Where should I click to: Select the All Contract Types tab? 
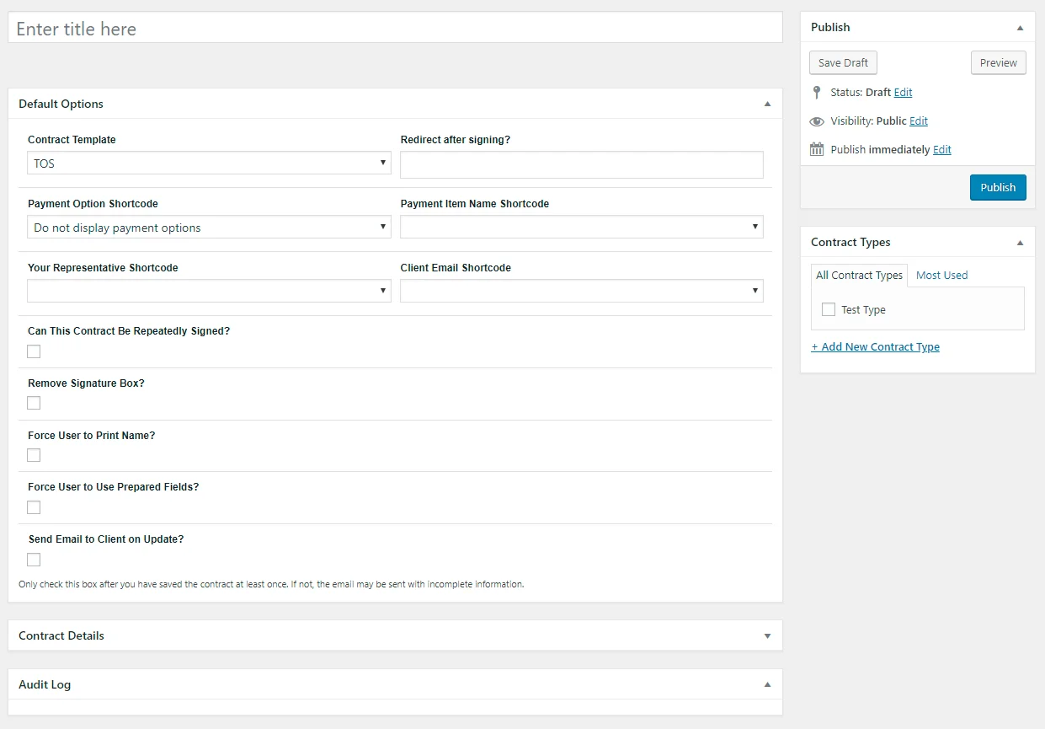coord(859,275)
